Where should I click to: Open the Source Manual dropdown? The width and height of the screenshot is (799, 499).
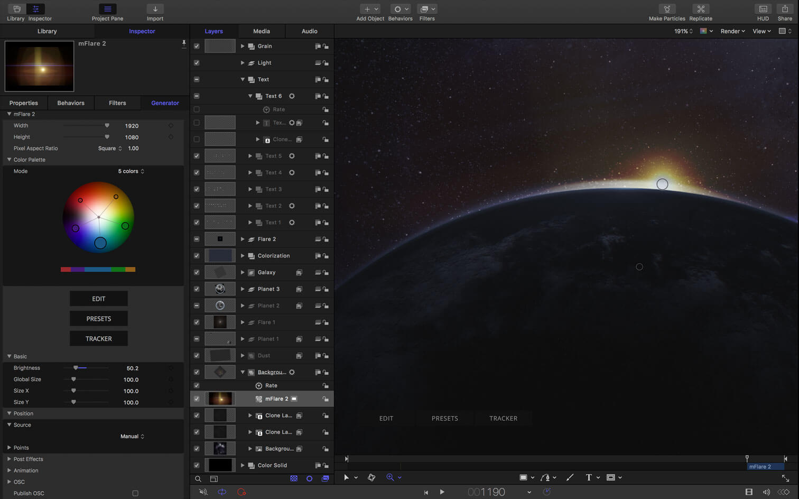[x=132, y=437]
